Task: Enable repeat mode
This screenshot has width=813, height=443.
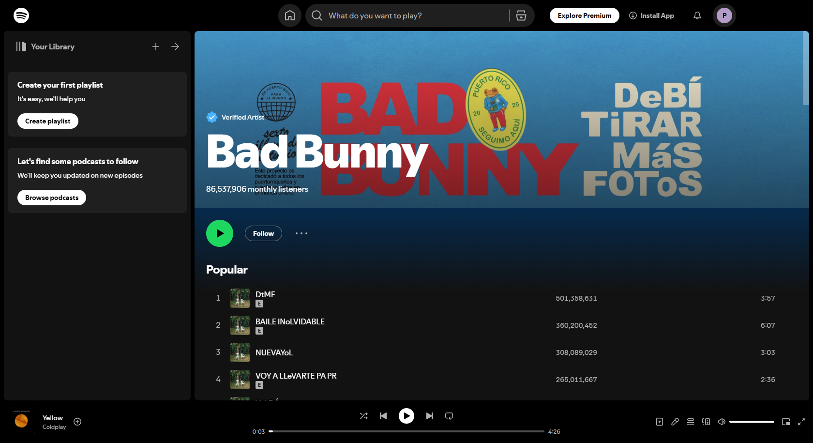Action: pyautogui.click(x=449, y=415)
